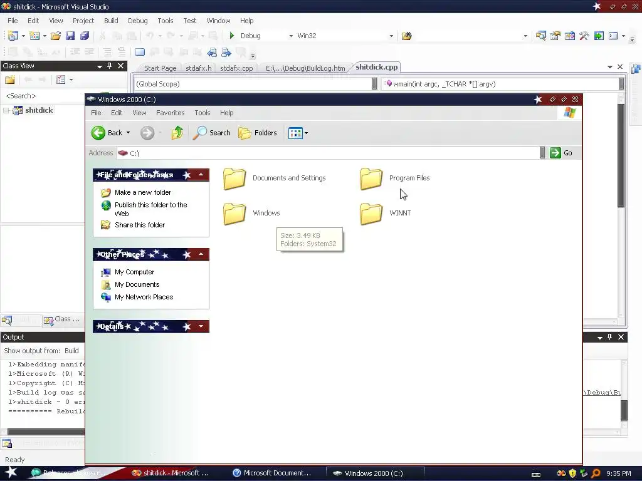The width and height of the screenshot is (642, 481).
Task: Switch to Start Page tab
Action: [x=160, y=68]
